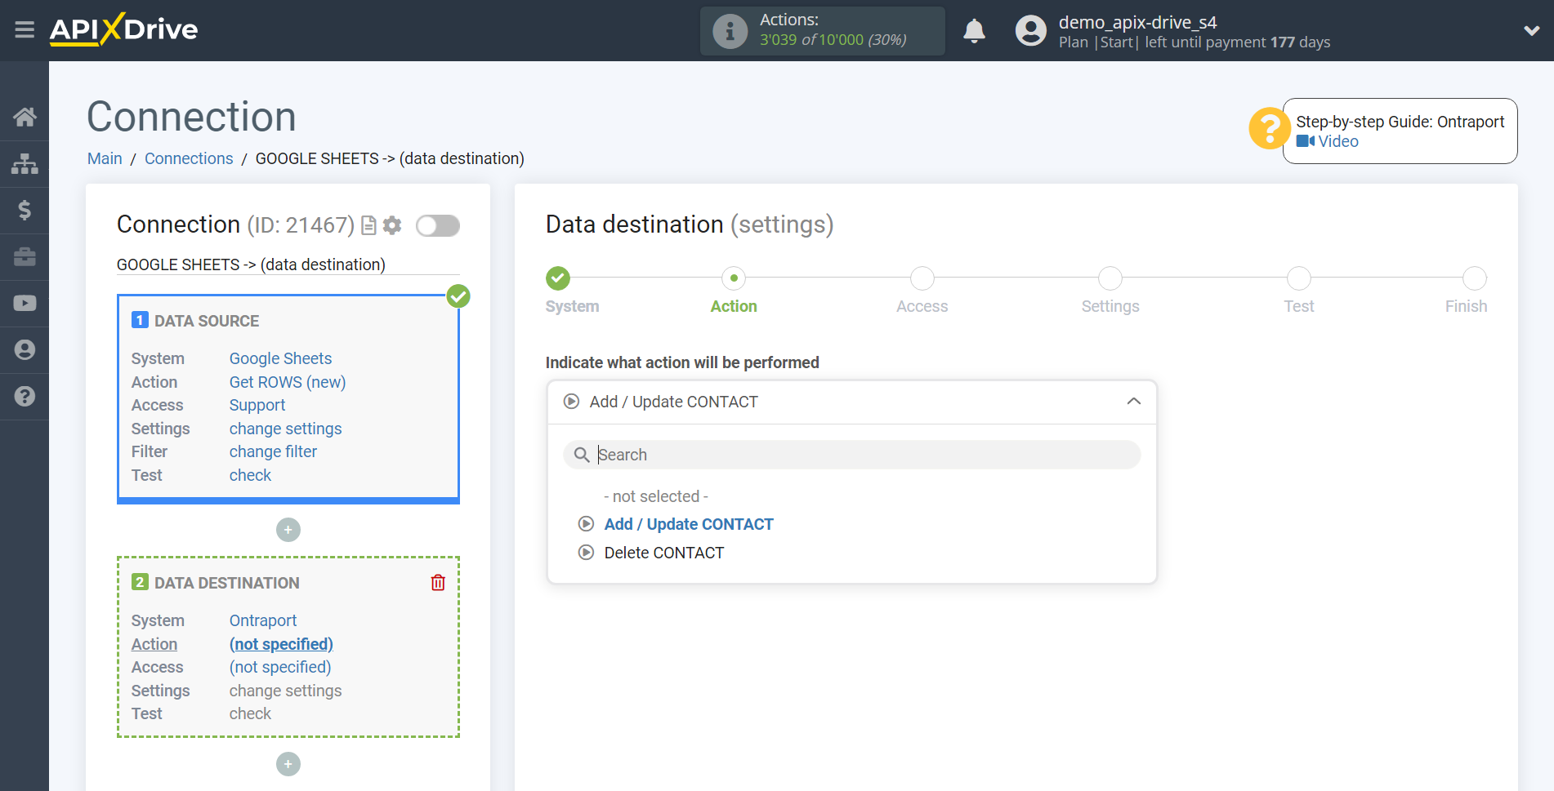Click the Action (not specified) link
Screen dimensions: 1554x791
pyautogui.click(x=281, y=644)
